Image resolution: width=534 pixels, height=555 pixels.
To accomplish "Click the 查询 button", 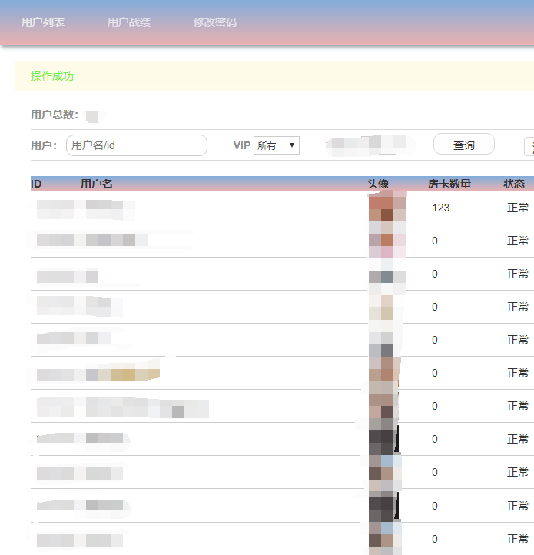I will pos(464,144).
